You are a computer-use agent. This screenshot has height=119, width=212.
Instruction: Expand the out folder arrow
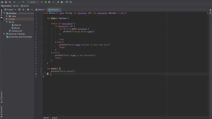(7, 19)
